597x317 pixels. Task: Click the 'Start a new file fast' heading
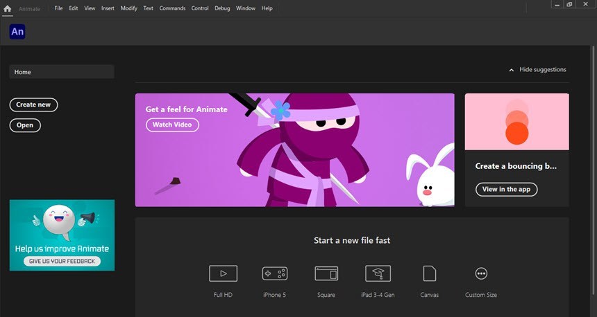pos(352,240)
